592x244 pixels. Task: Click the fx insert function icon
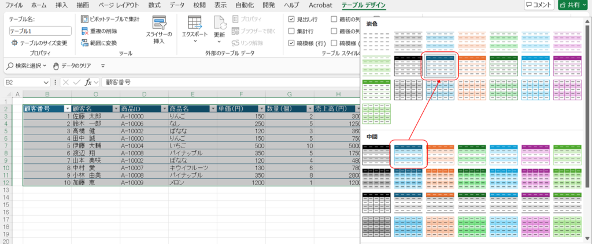(88, 82)
